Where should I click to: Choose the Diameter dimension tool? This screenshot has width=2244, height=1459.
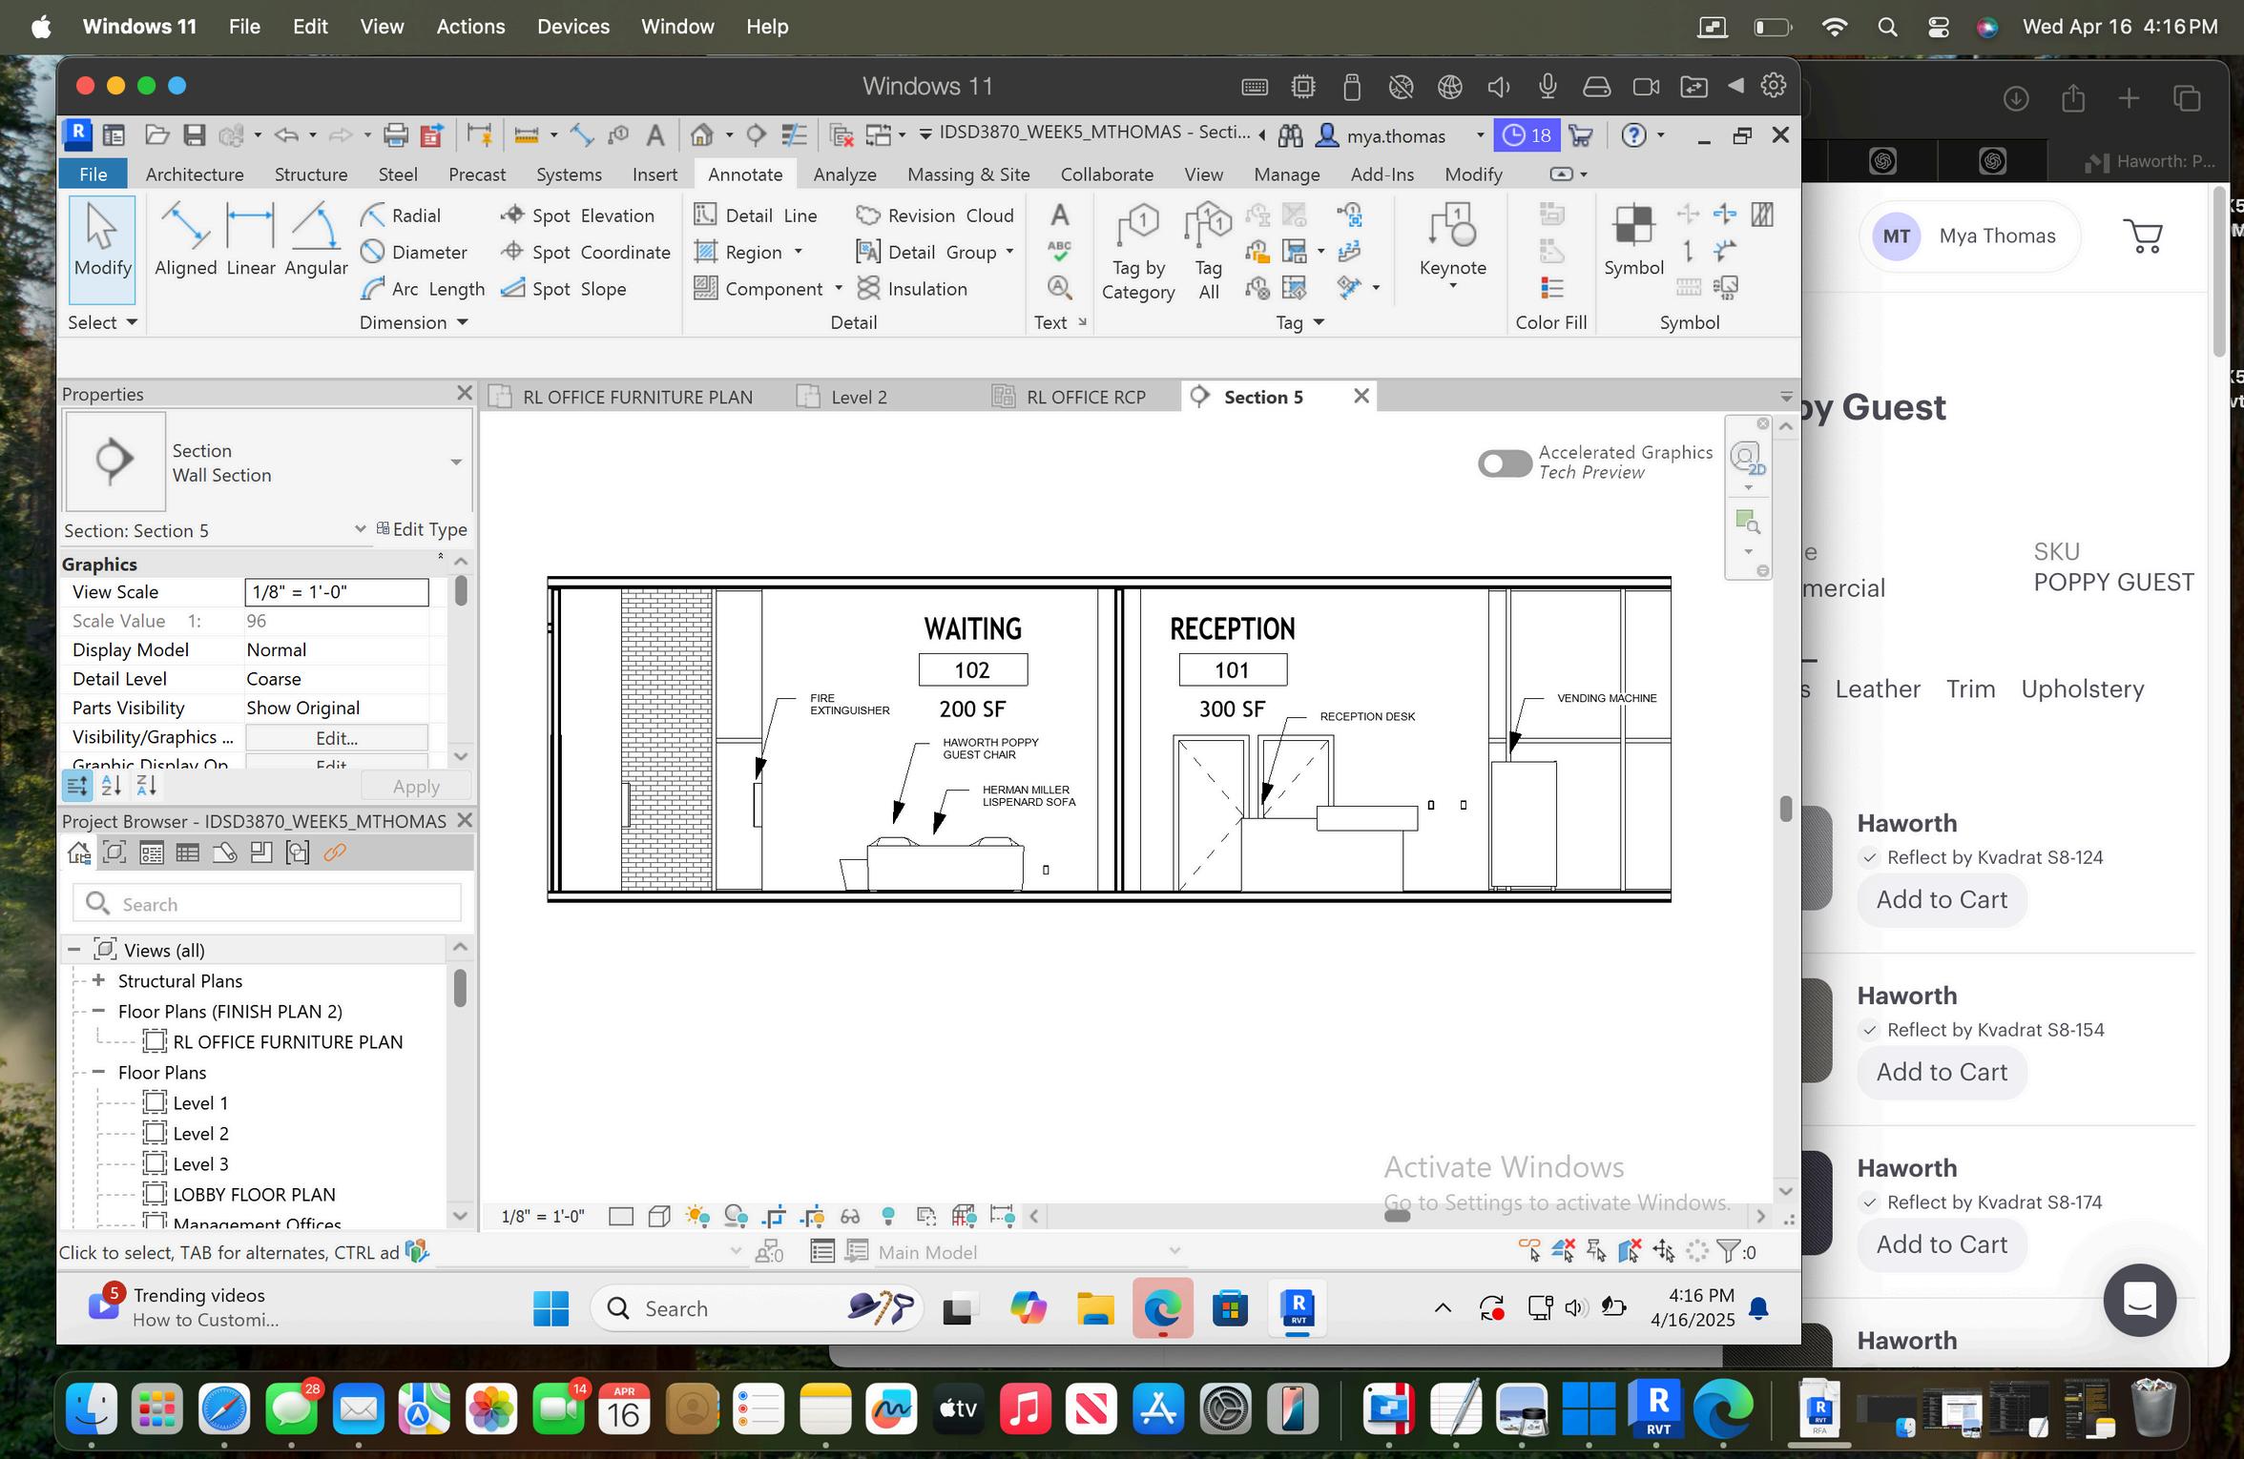[414, 252]
